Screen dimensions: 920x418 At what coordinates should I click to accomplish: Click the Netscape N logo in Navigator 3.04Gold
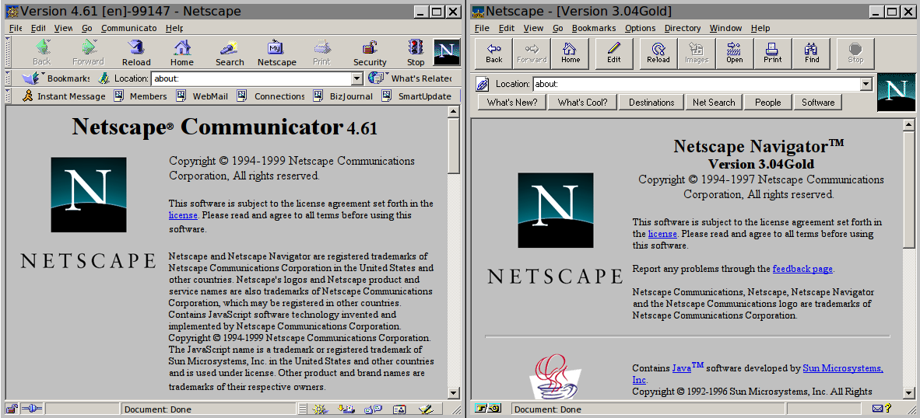[896, 92]
